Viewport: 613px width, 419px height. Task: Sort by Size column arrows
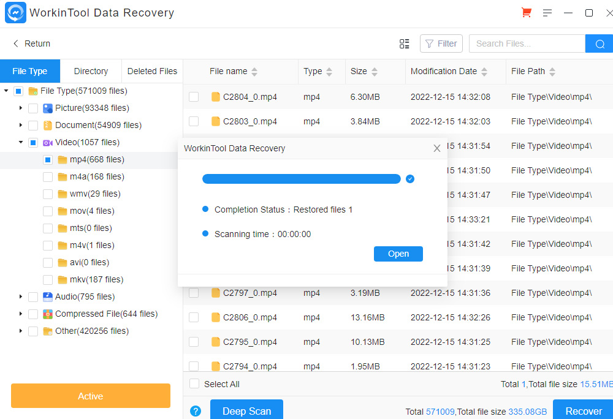pos(375,72)
